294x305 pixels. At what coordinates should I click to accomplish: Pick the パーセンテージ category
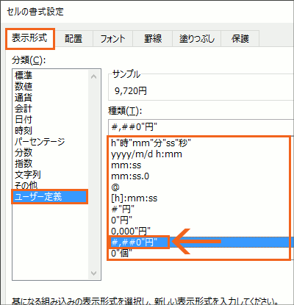point(40,142)
